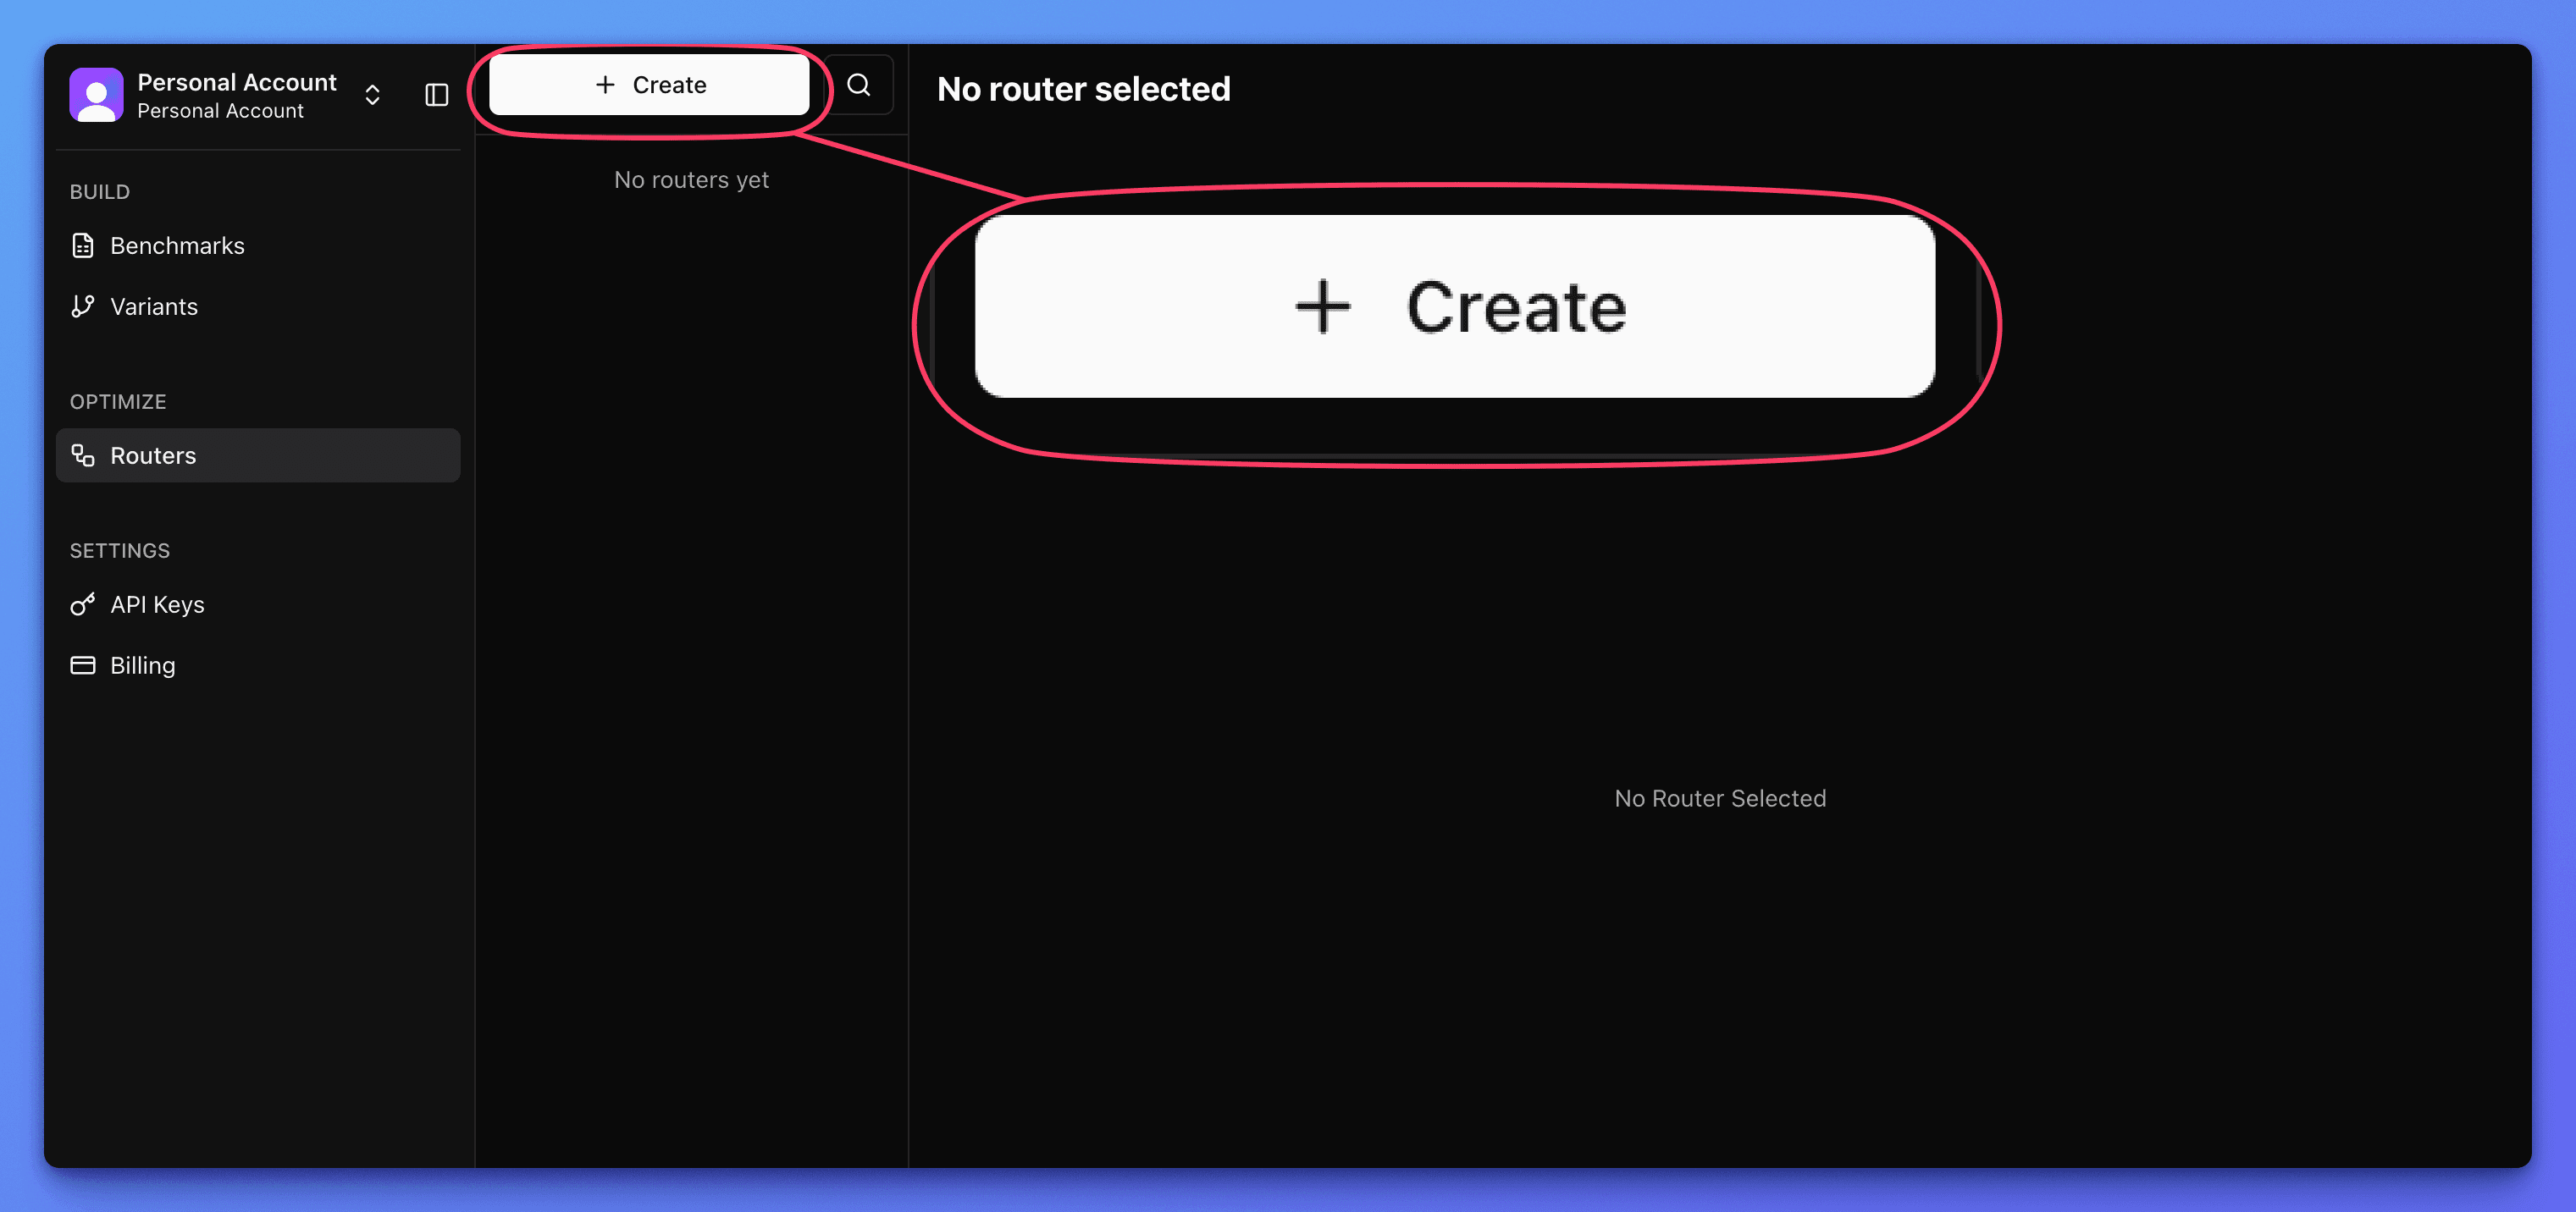This screenshot has height=1212, width=2576.
Task: Click the Variants branch icon
Action: 84,306
